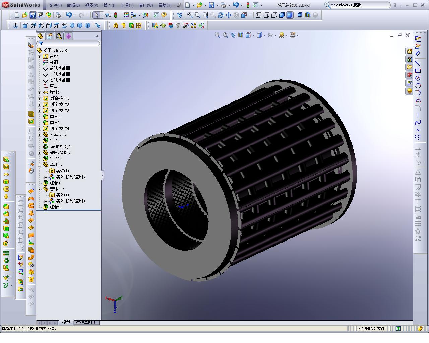
Task: Expand the 实体-移动/复制6 node
Action: [x=46, y=177]
